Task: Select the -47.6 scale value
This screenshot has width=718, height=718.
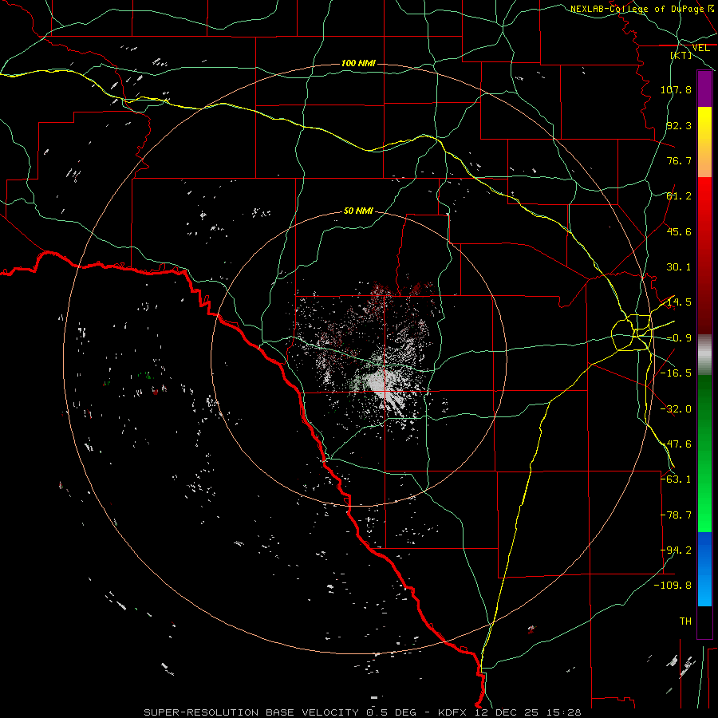Action: point(676,444)
